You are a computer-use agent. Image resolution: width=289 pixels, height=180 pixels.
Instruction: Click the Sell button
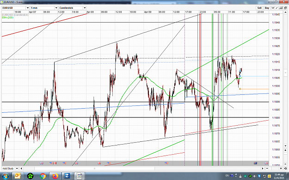[x=259, y=8]
